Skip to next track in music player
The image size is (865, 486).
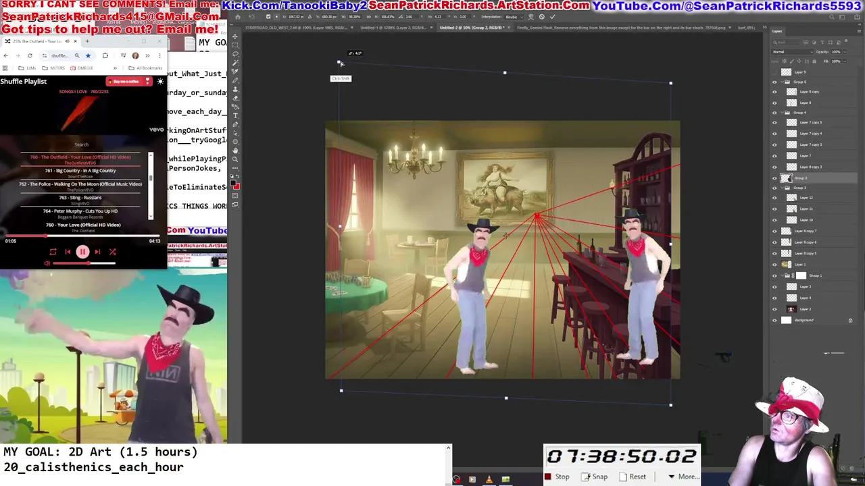[x=97, y=252]
